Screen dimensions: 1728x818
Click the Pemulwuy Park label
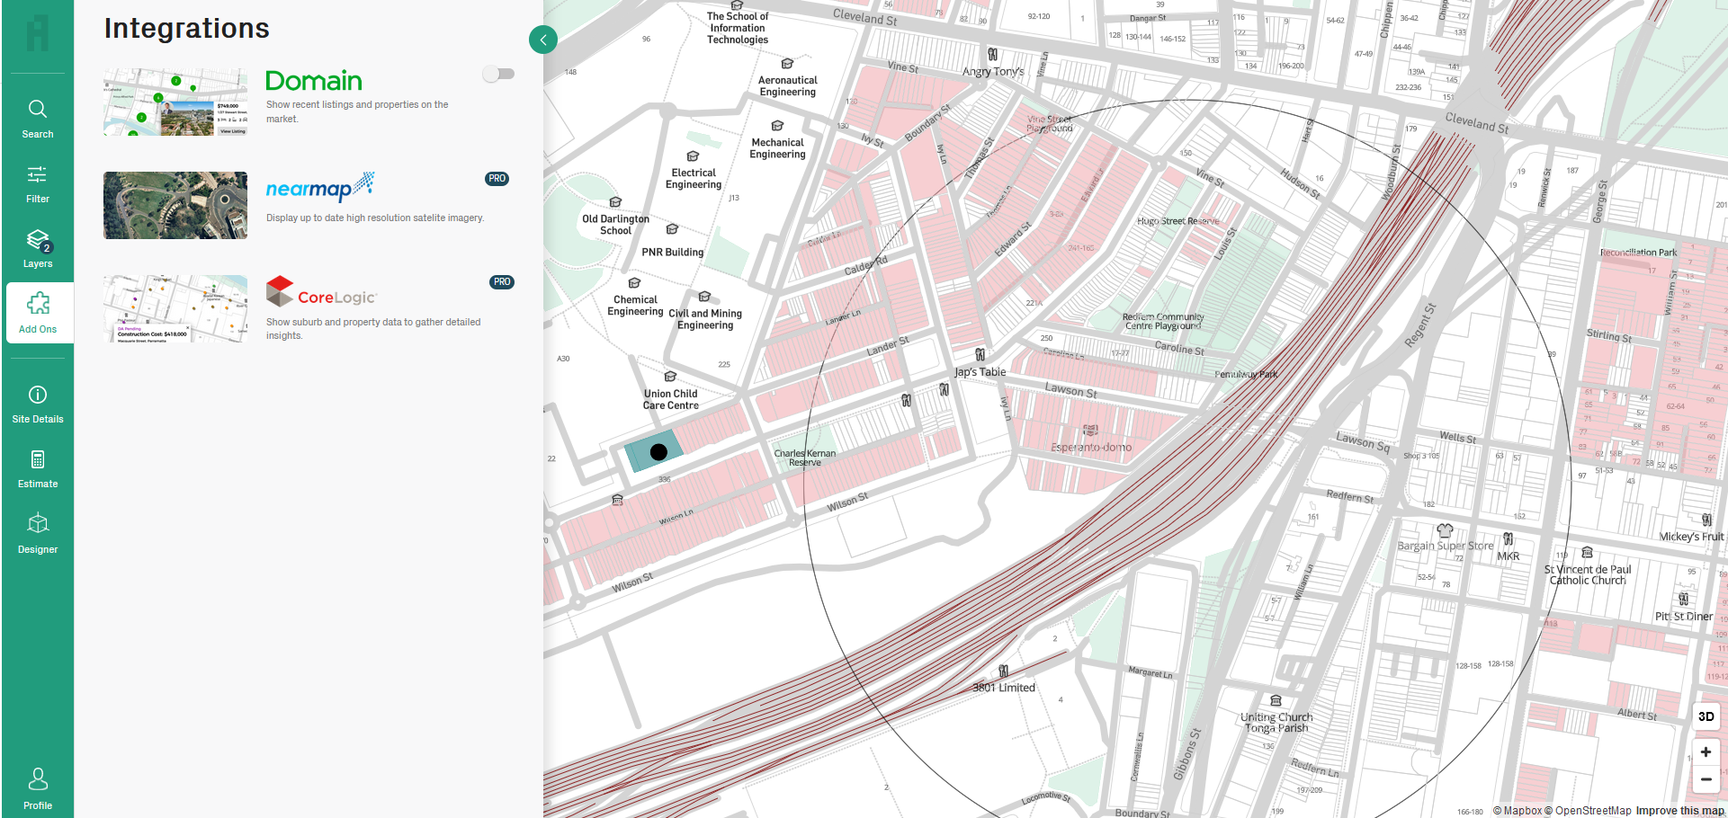1246,374
